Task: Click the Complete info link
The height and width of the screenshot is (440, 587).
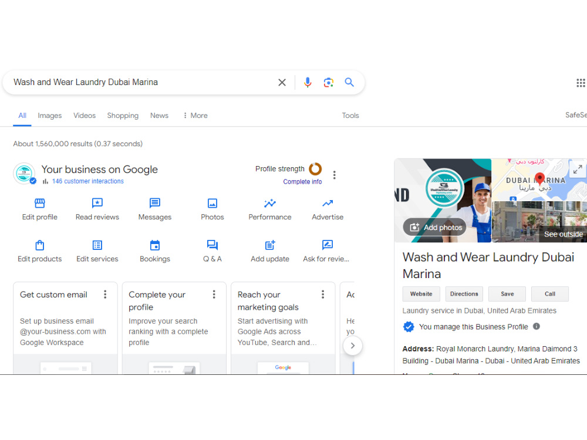Action: (x=302, y=181)
